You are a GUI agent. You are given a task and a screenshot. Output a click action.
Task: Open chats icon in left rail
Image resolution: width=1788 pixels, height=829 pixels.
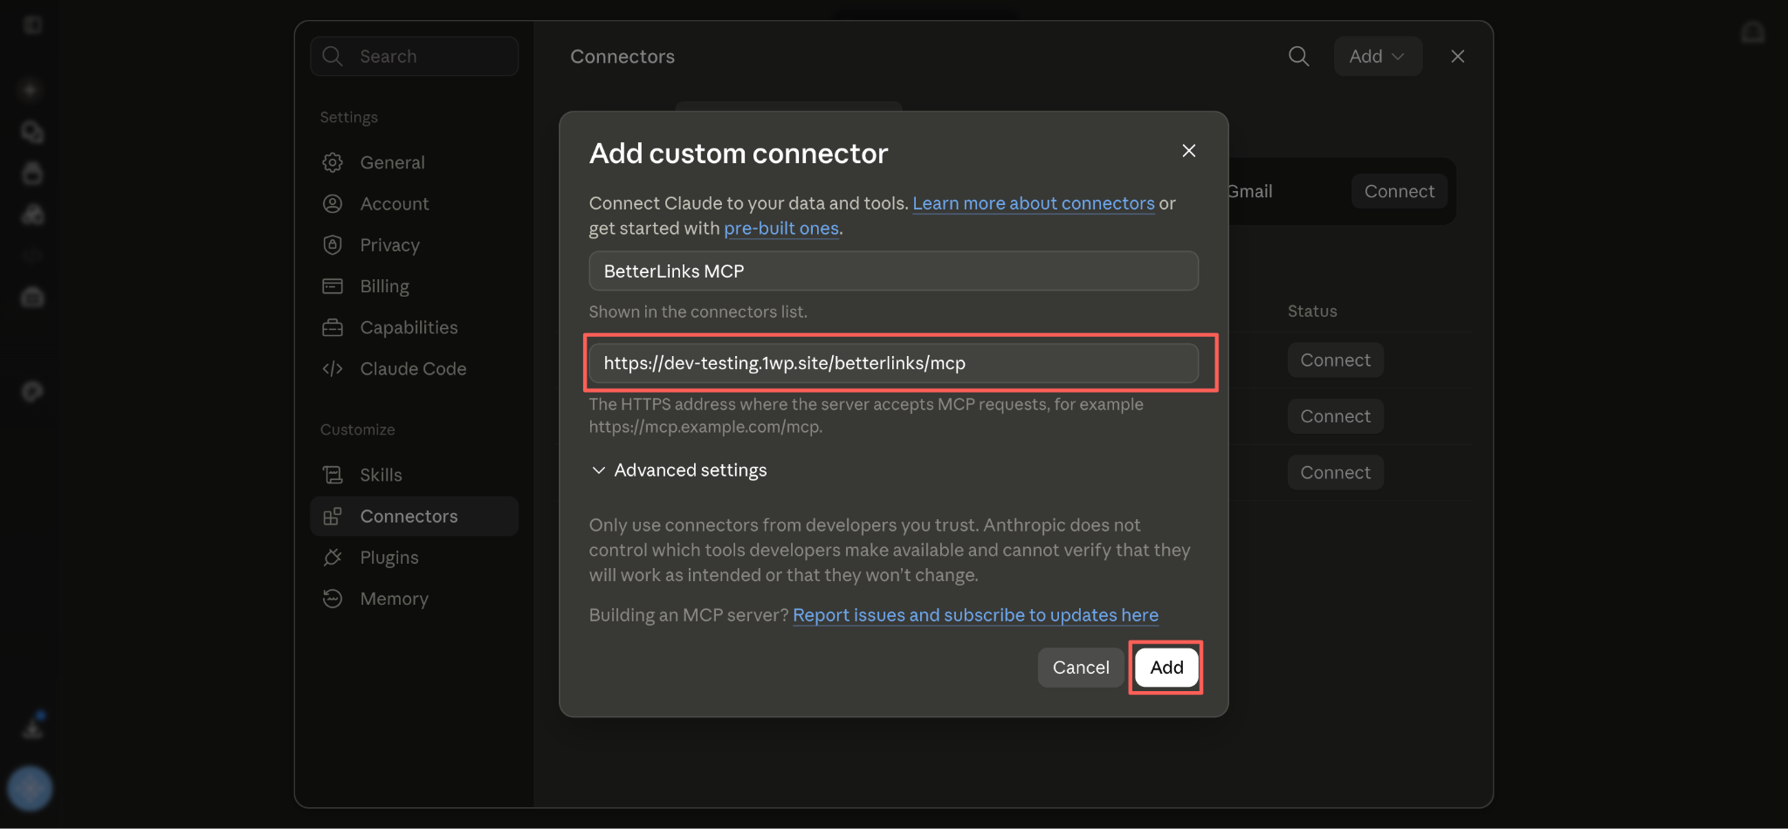(32, 132)
